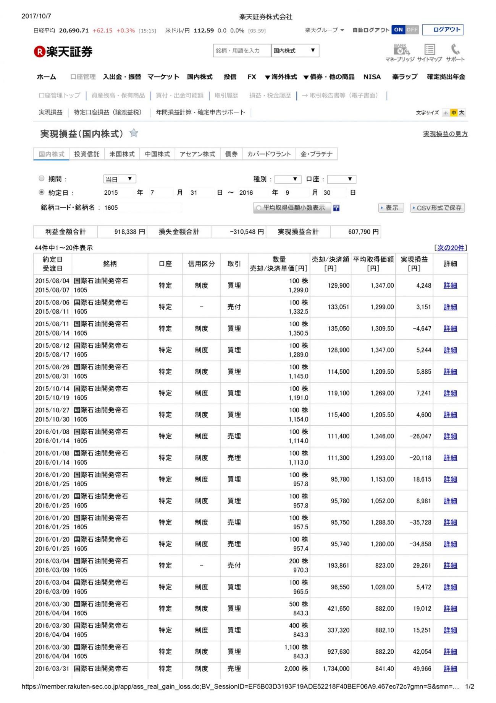
Task: Open the 当日 period dropdown
Action: pos(120,179)
